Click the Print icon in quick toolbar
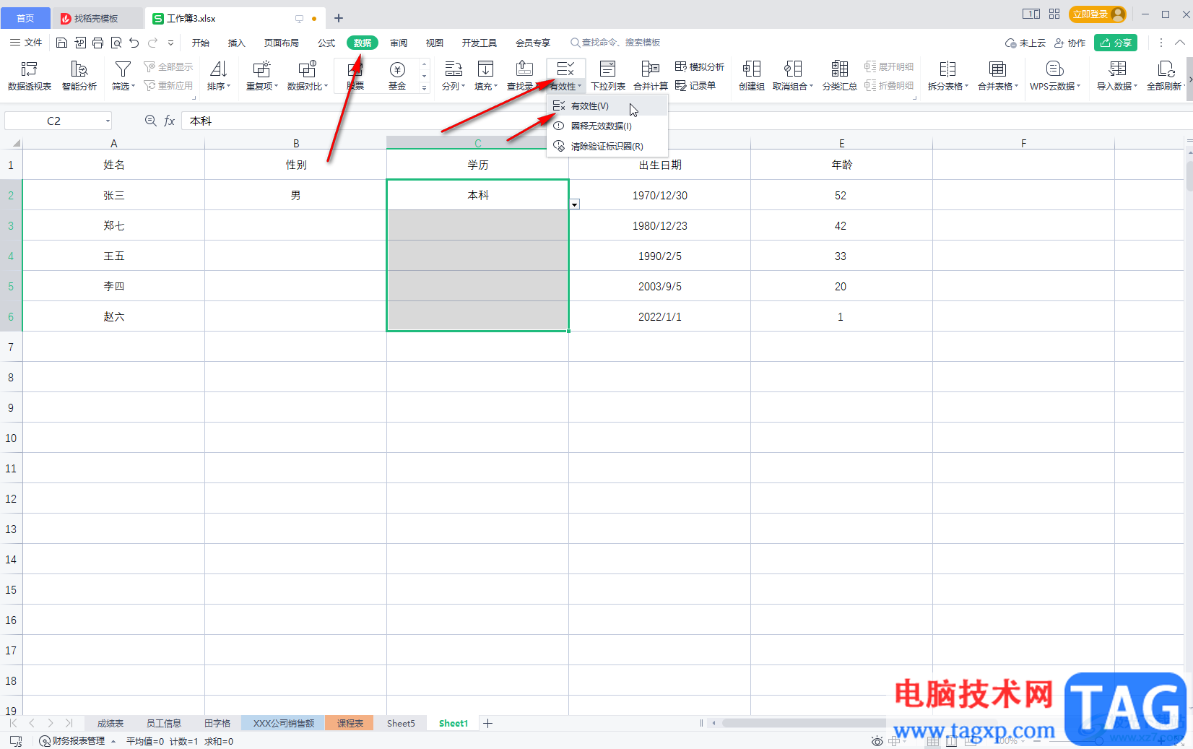Viewport: 1193px width, 749px height. pyautogui.click(x=97, y=43)
